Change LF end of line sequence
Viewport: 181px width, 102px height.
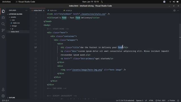[x=146, y=101]
